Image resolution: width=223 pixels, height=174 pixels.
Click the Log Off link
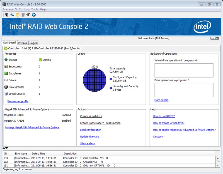[215, 38]
